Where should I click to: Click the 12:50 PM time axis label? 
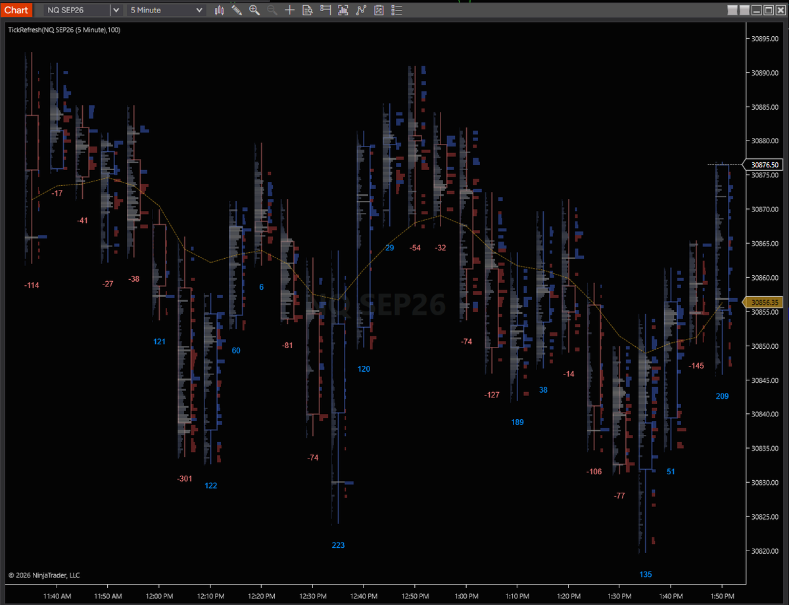[415, 596]
